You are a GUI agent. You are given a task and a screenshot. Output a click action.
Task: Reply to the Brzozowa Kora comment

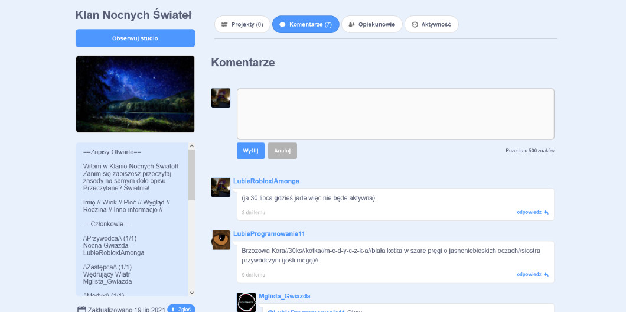click(x=532, y=274)
